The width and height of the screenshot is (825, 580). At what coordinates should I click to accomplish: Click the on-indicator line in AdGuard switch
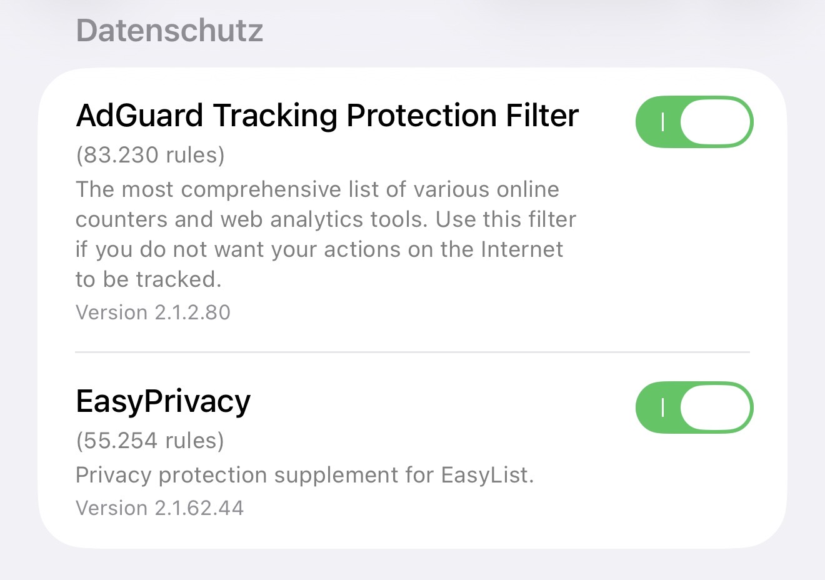pyautogui.click(x=662, y=122)
